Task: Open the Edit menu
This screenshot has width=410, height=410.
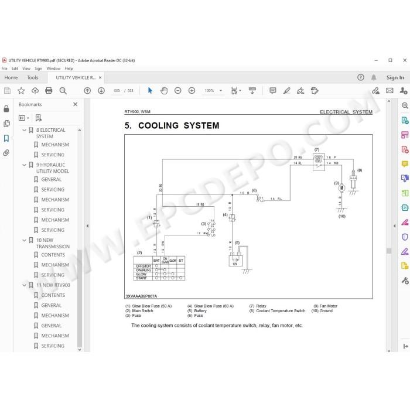Action: 15,69
